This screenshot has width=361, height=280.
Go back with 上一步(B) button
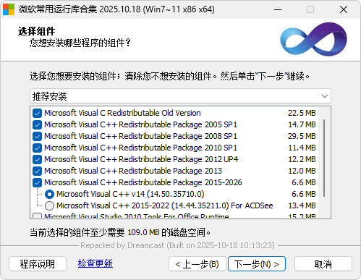(x=198, y=264)
